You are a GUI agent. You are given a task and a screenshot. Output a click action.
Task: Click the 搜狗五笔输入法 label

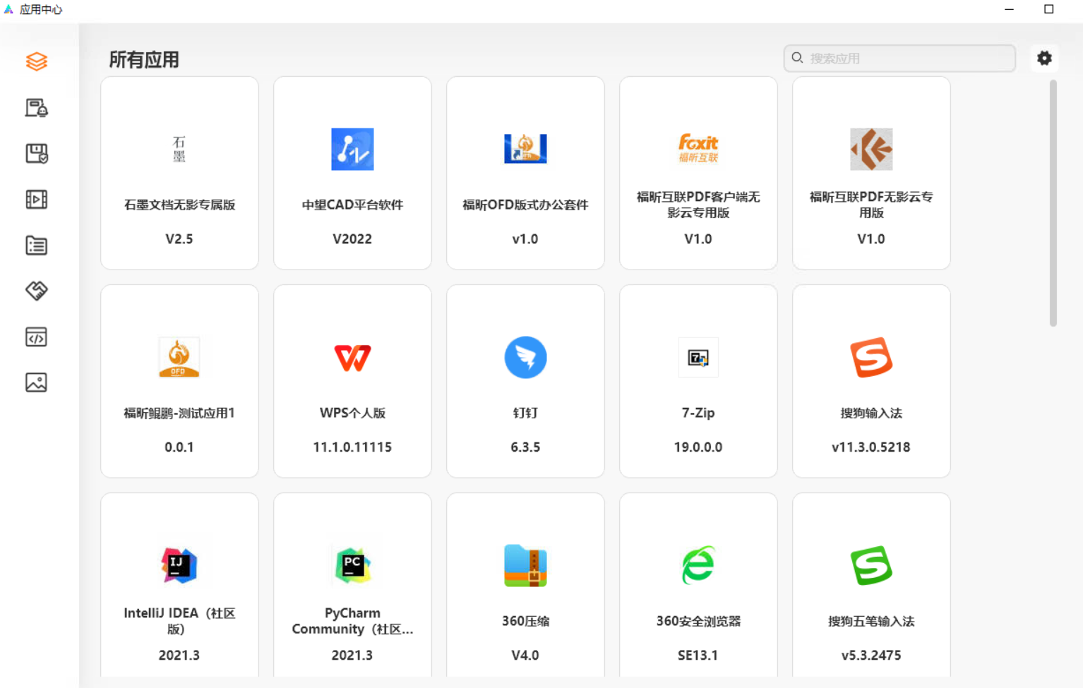[x=871, y=621]
